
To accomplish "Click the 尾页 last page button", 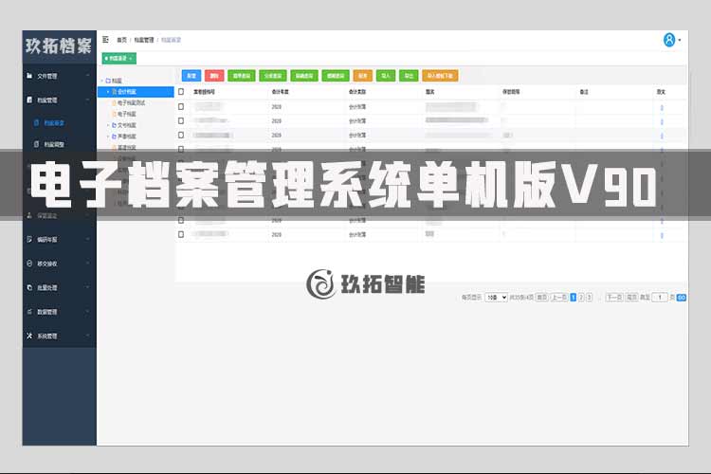I will click(x=631, y=298).
